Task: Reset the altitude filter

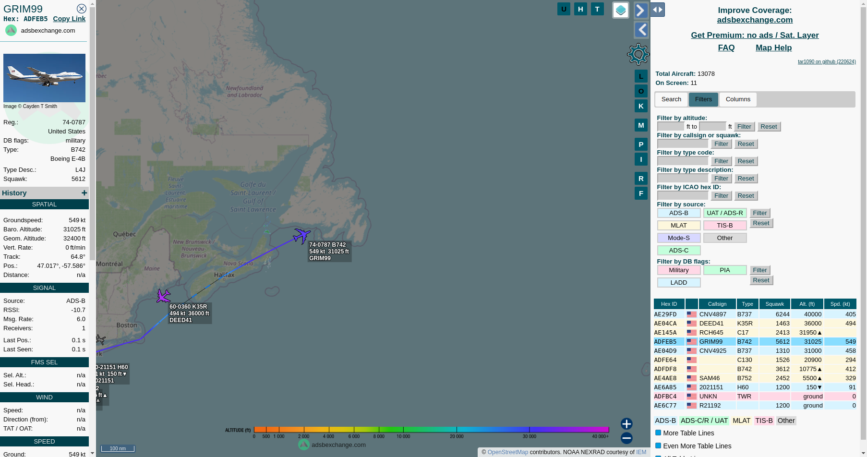Action: coord(769,127)
